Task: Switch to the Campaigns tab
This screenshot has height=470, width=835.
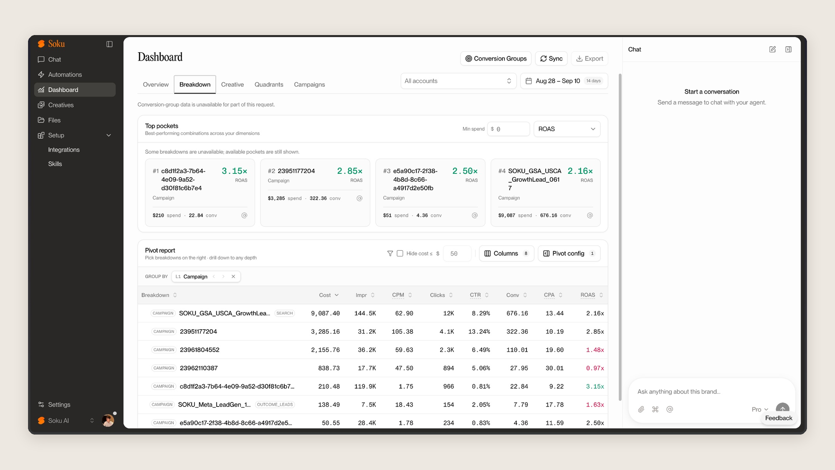Action: click(x=309, y=84)
